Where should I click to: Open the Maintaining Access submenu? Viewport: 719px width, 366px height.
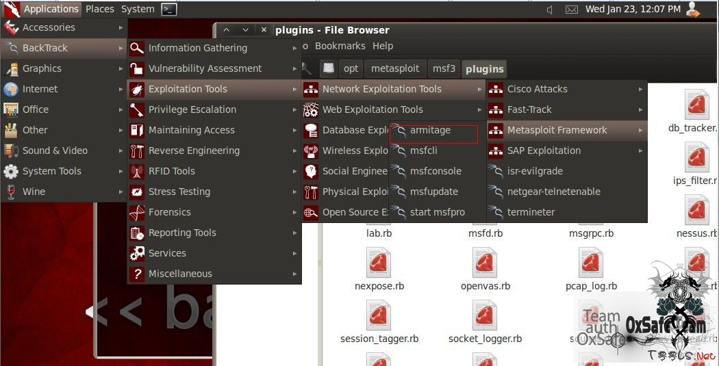[x=214, y=130]
